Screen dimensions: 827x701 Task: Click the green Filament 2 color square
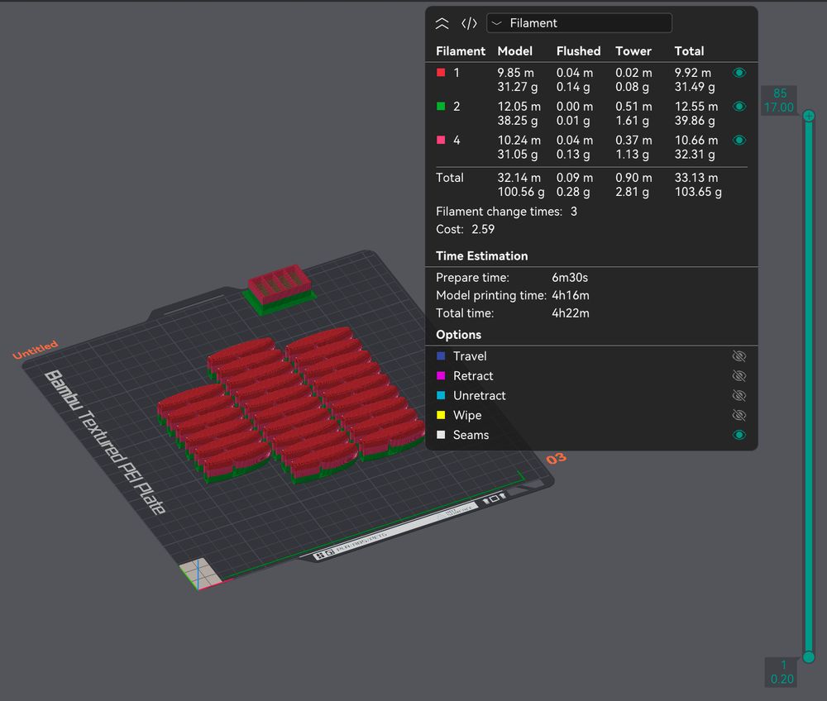[x=439, y=107]
